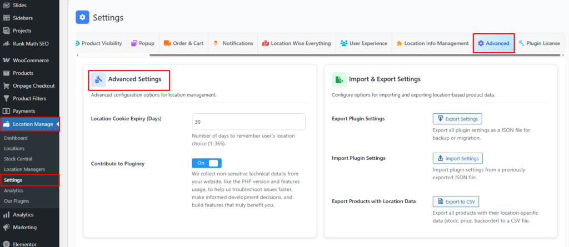Click the Export Settings button
569x247 pixels.
[457, 119]
